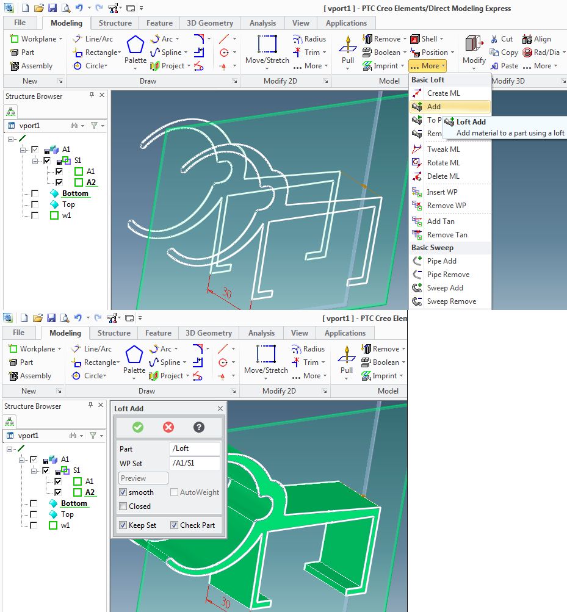Screen dimensions: 567x612
Task: Close the Loft Add dialog
Action: [x=220, y=408]
